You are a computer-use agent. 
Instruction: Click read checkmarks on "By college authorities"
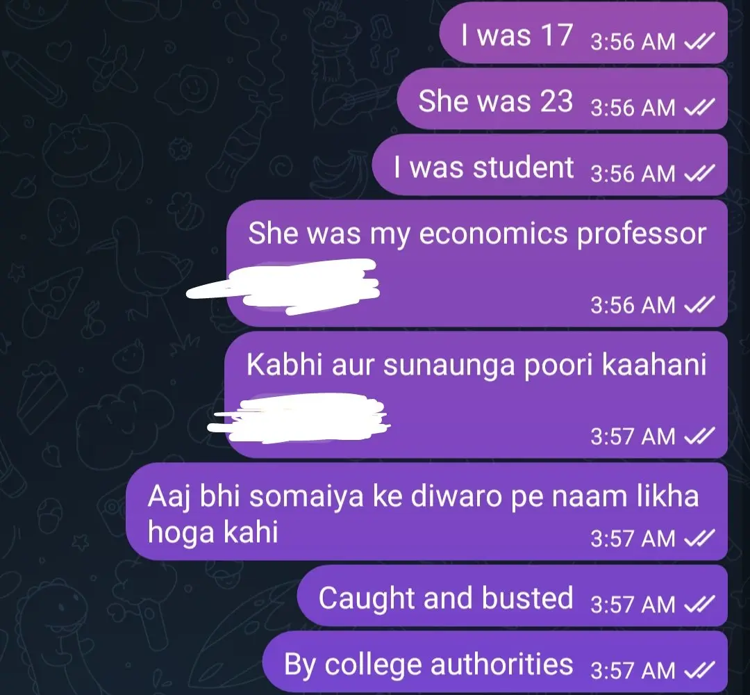[x=699, y=669]
